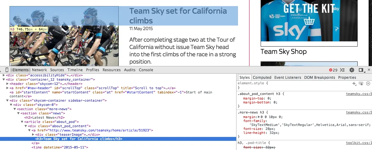Expand the accessibilityHide div node

coord(4,75)
